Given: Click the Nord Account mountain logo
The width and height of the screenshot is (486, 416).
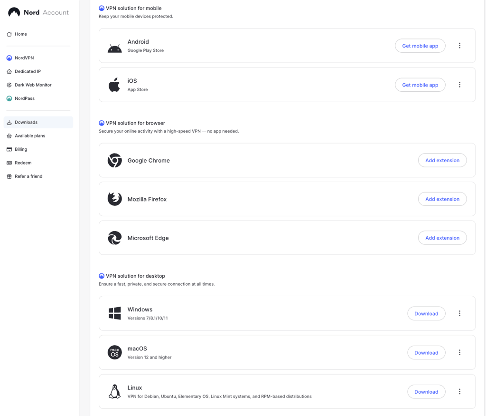Looking at the screenshot, I should (14, 12).
